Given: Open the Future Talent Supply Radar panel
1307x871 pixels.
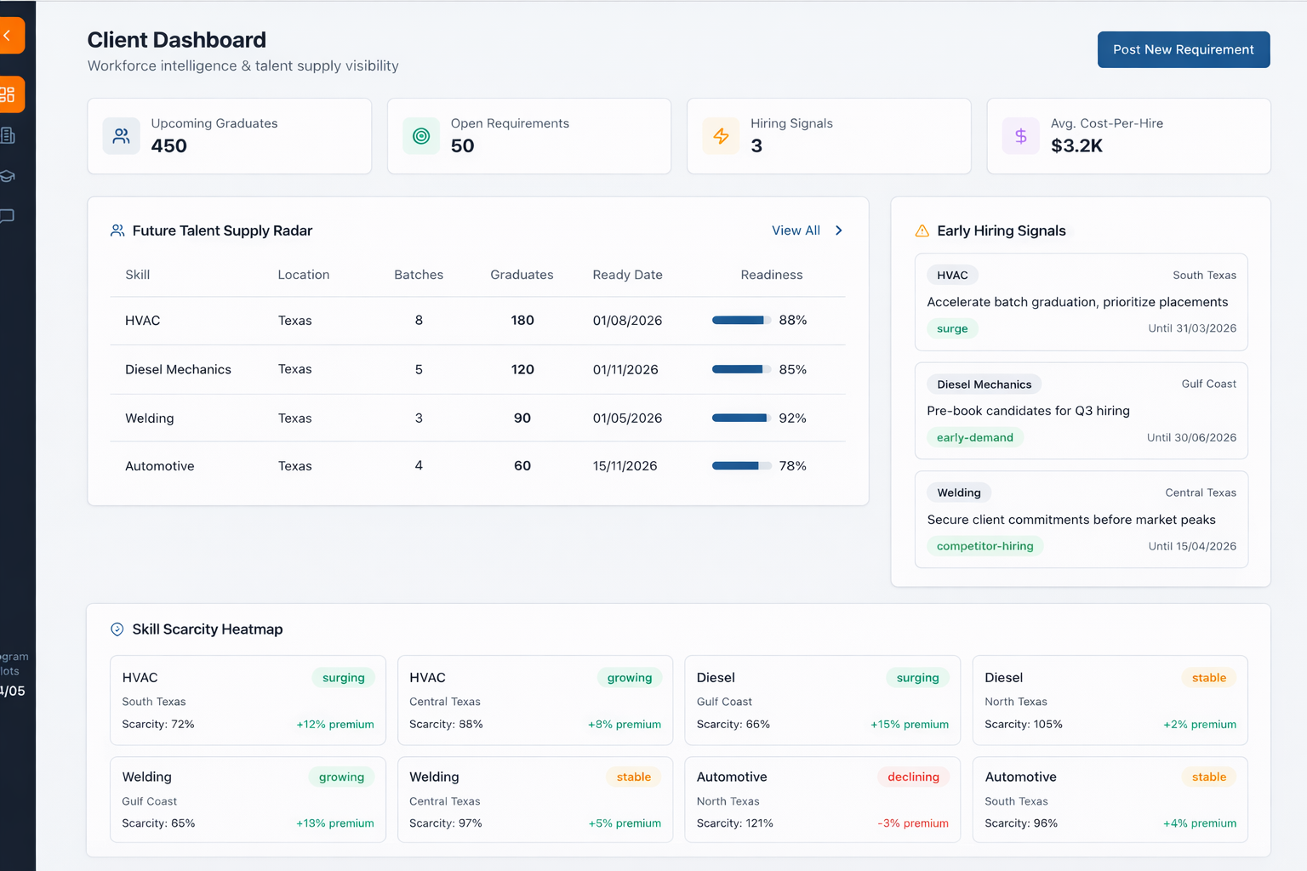Looking at the screenshot, I should 222,231.
